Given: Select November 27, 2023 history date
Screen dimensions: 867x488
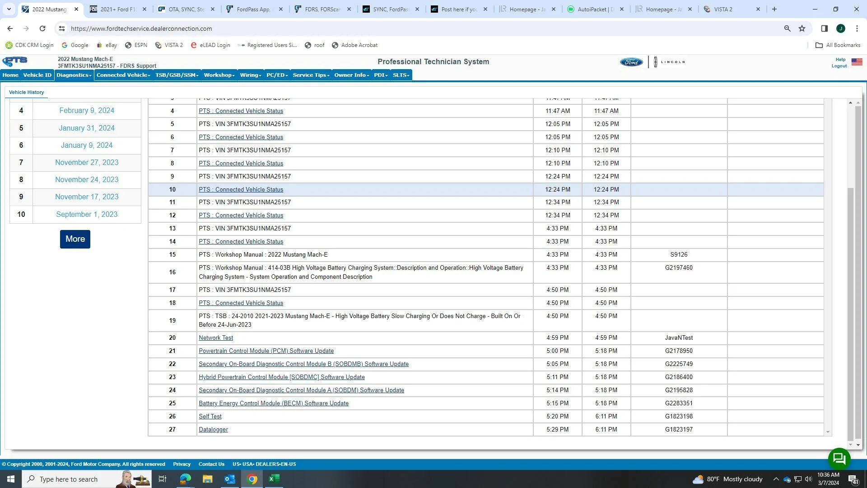Looking at the screenshot, I should click(x=87, y=163).
